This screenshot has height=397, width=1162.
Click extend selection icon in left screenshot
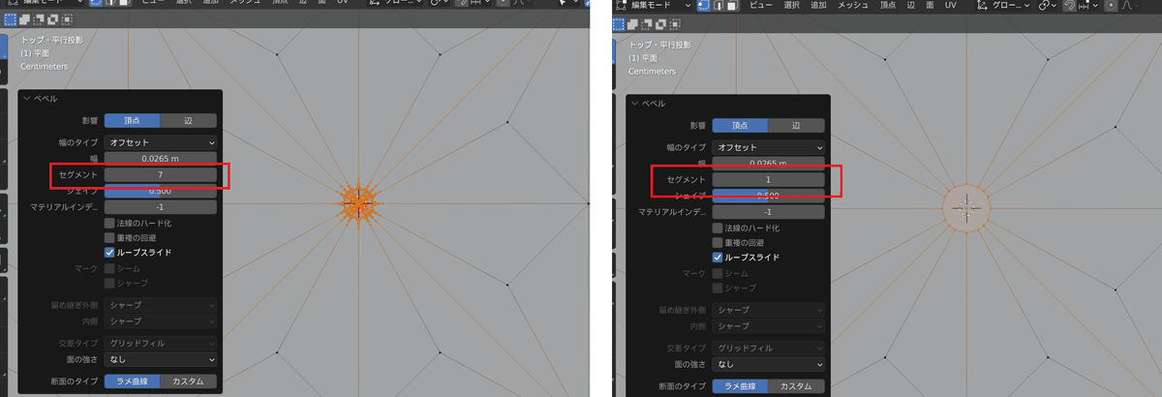pyautogui.click(x=25, y=18)
